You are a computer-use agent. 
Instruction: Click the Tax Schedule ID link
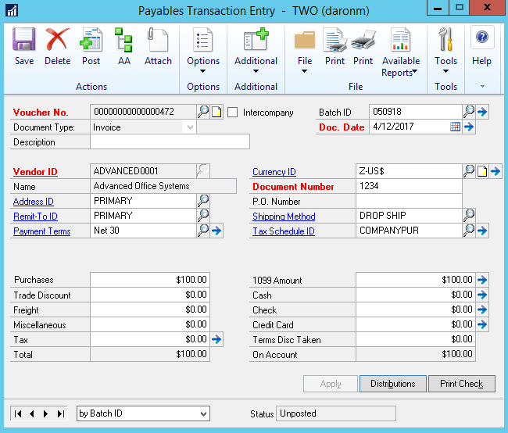tap(284, 231)
